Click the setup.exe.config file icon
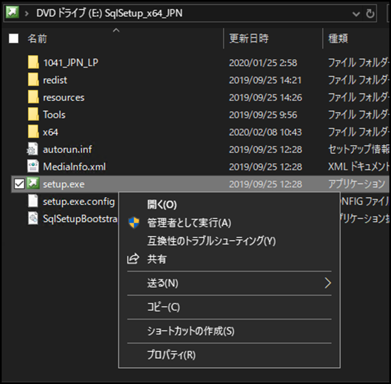Image resolution: width=391 pixels, height=384 pixels. click(x=33, y=201)
